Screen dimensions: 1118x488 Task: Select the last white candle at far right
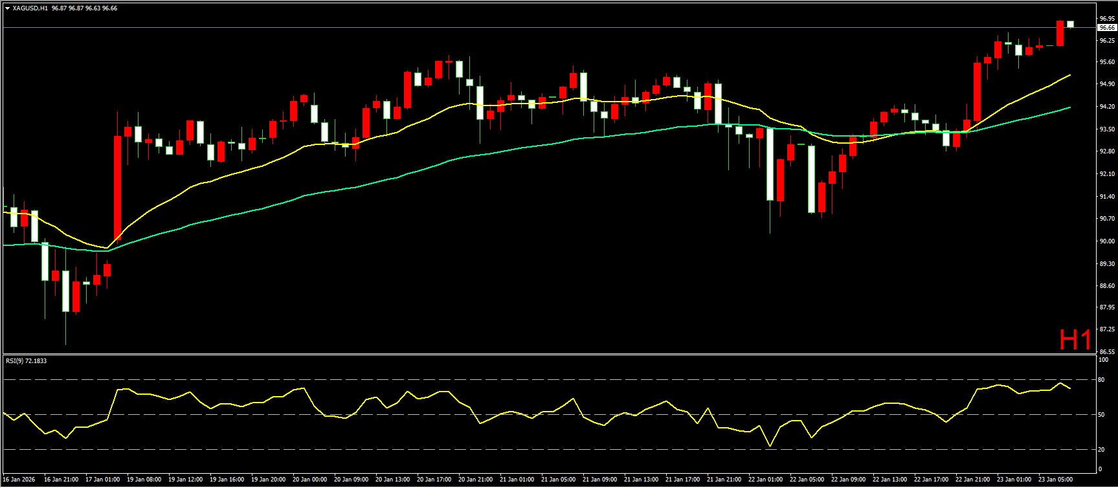(x=1070, y=24)
